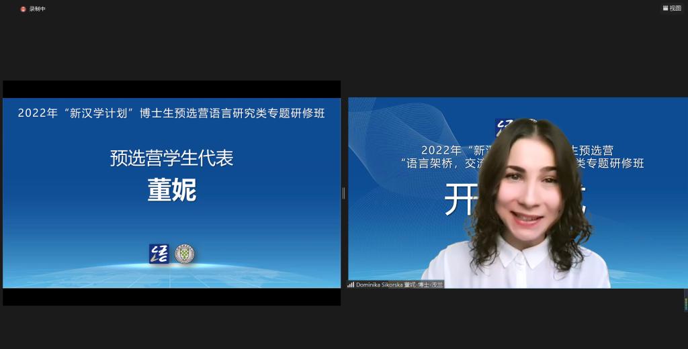Click the grid icon beside 视图

coord(665,8)
